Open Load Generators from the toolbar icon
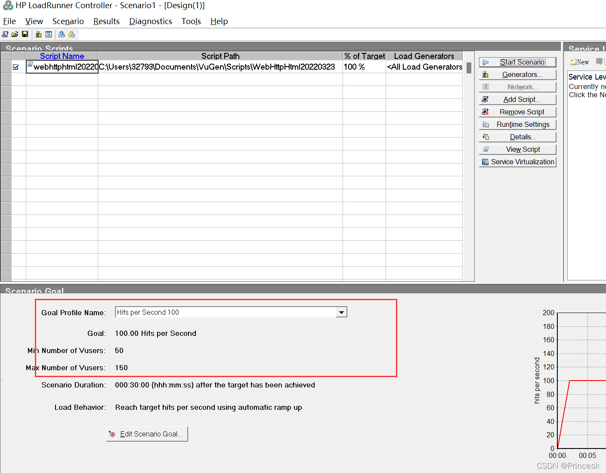Screen dimensions: 606x473 point(39,34)
